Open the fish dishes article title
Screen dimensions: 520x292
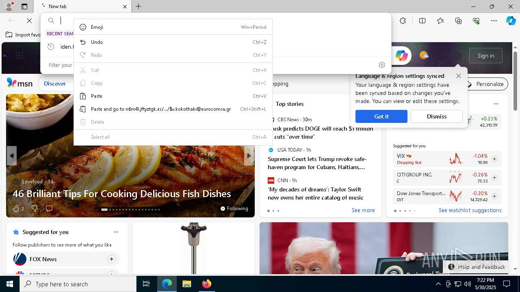122,194
